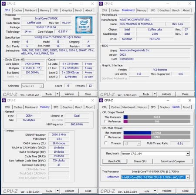Screen dimensions: 196x195
Task: Open the SPD tab in the CPU window
Action: tap(56, 10)
